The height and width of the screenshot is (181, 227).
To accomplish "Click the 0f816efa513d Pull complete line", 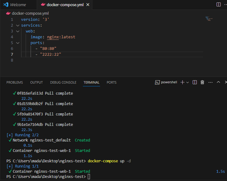I will pyautogui.click(x=43, y=93).
